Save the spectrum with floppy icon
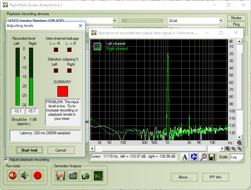Viewport: 251px width, 190px height. [x=212, y=157]
